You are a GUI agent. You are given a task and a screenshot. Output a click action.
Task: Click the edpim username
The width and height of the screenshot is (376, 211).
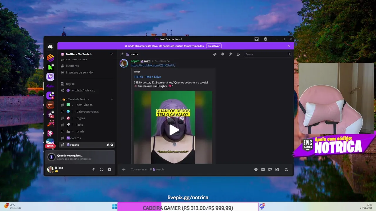pos(135,61)
